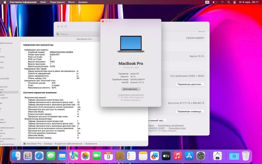
Task: Open the Apple menu
Action: [x=5, y=2]
